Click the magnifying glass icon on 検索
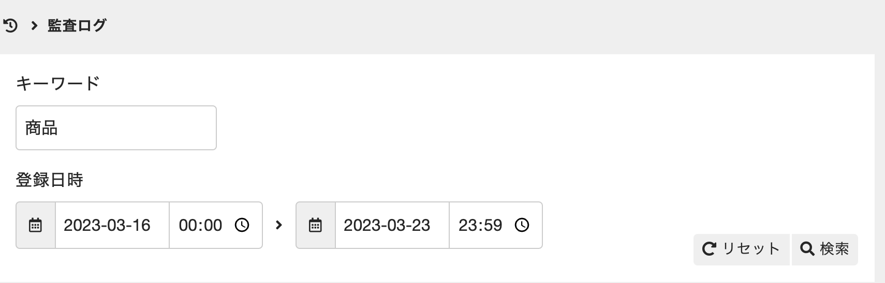The height and width of the screenshot is (283, 885). (807, 249)
